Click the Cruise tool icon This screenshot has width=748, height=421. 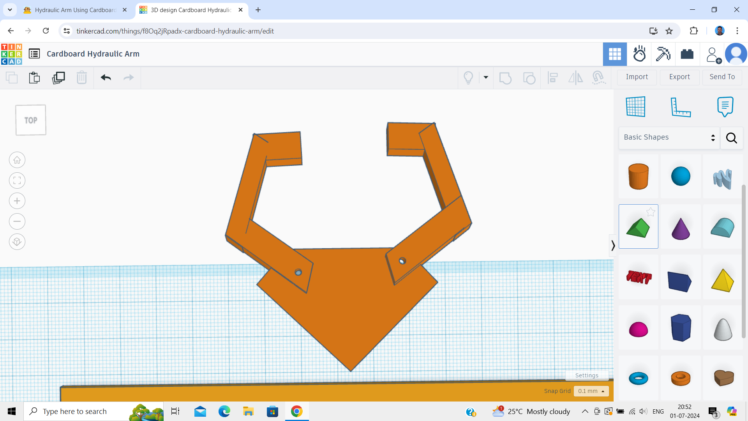coord(598,78)
